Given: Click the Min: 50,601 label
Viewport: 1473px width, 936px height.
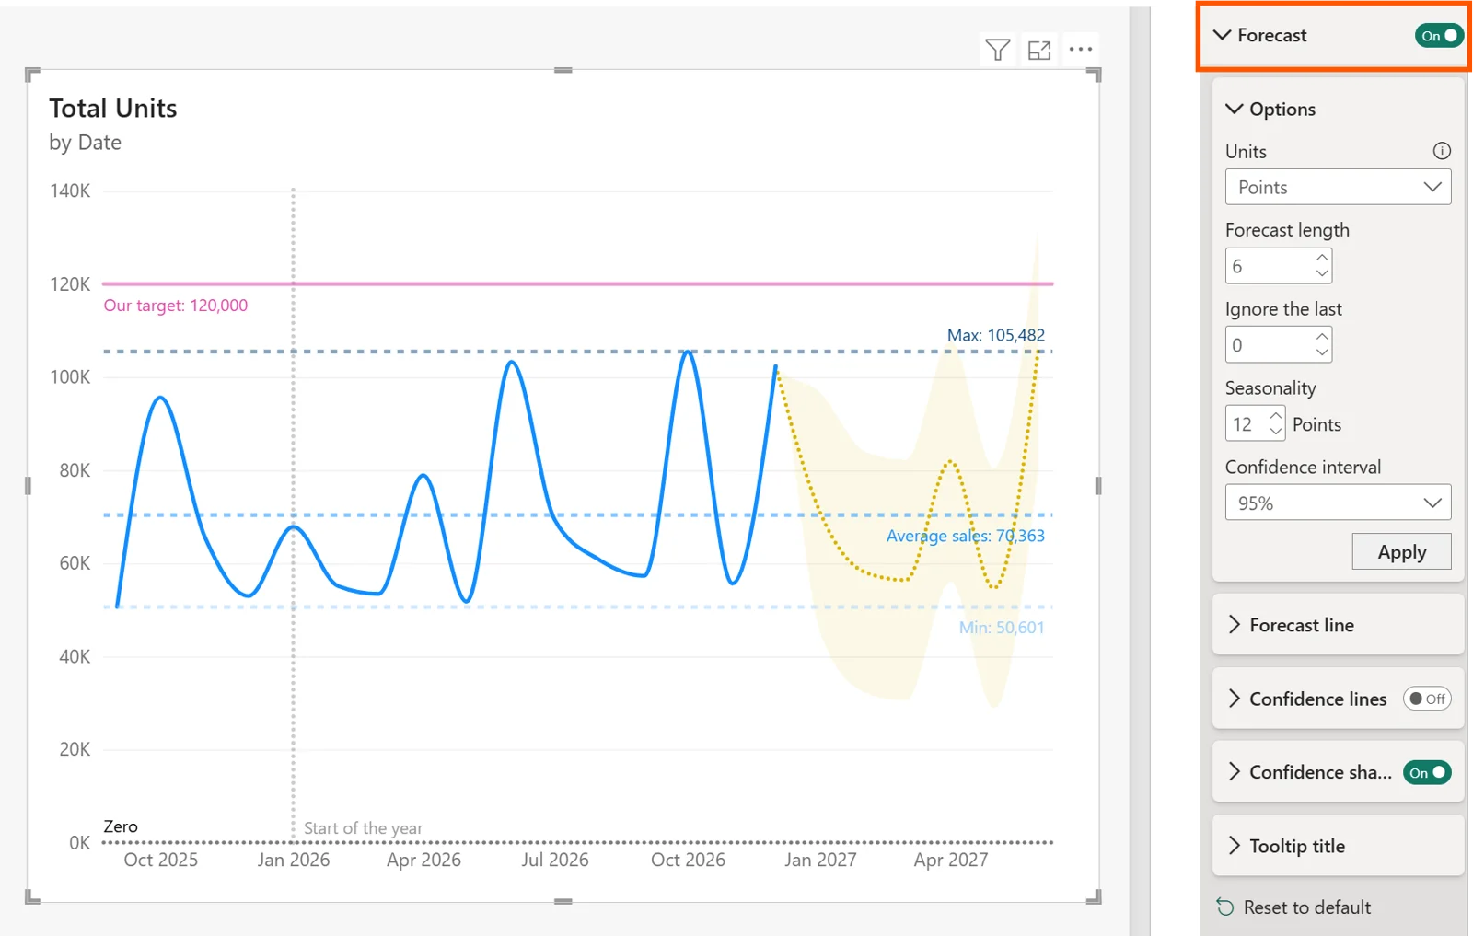Looking at the screenshot, I should tap(1002, 628).
